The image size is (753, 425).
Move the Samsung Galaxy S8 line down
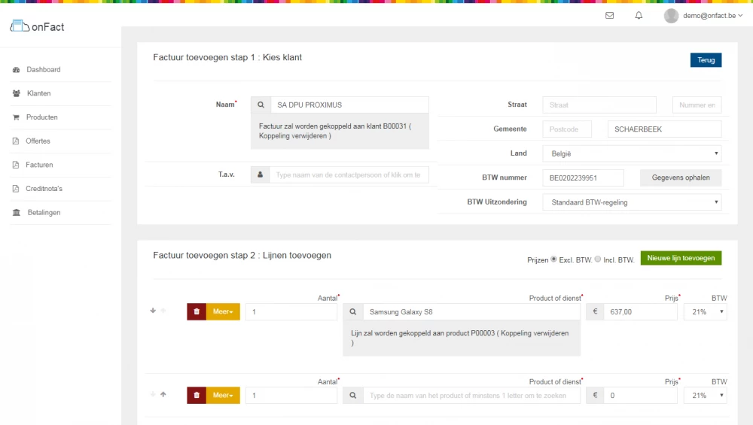(x=153, y=311)
